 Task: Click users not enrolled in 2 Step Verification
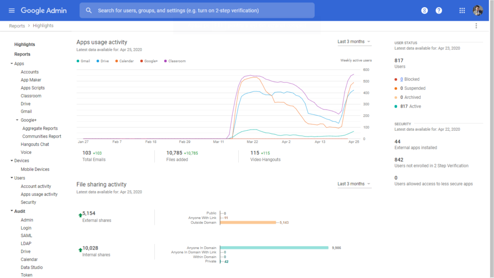tap(431, 162)
